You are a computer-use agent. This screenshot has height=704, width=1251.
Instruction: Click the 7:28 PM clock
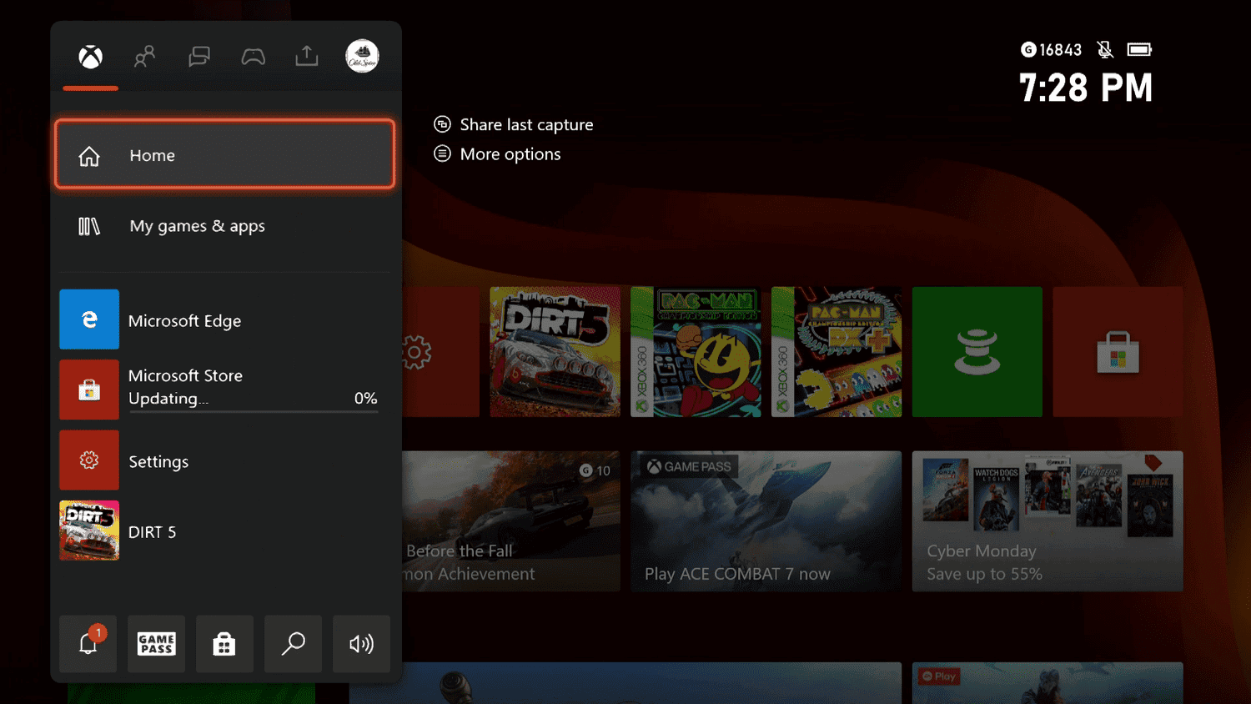pos(1086,88)
